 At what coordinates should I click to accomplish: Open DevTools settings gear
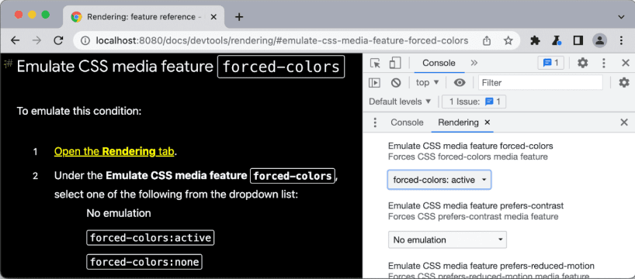[x=582, y=63]
